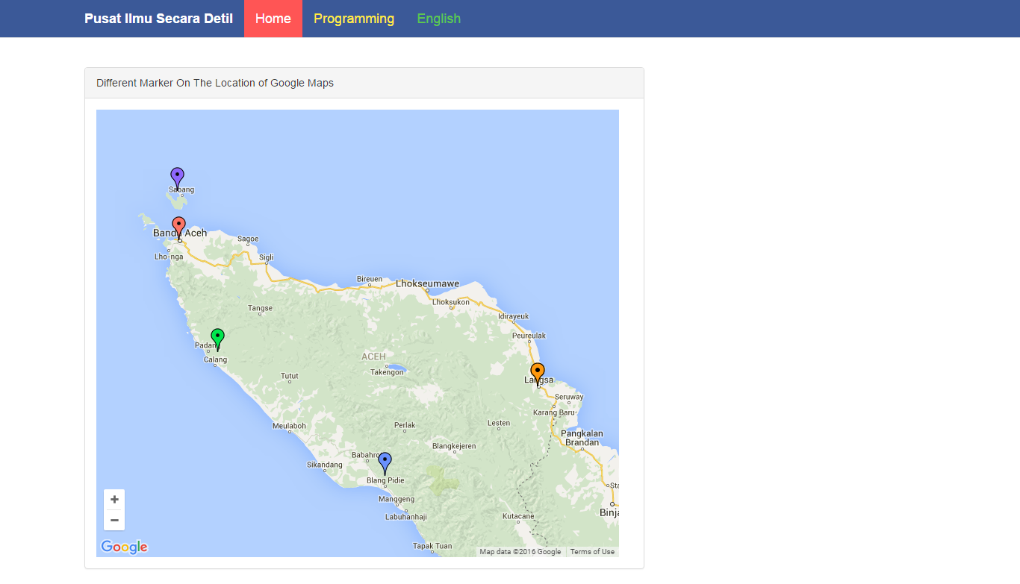Open the Terms of Use link
Image resolution: width=1020 pixels, height=584 pixels.
click(x=592, y=551)
